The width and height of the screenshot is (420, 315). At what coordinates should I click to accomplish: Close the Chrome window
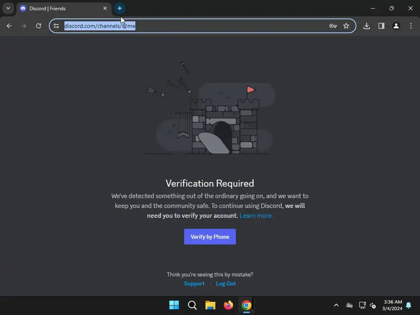click(410, 8)
